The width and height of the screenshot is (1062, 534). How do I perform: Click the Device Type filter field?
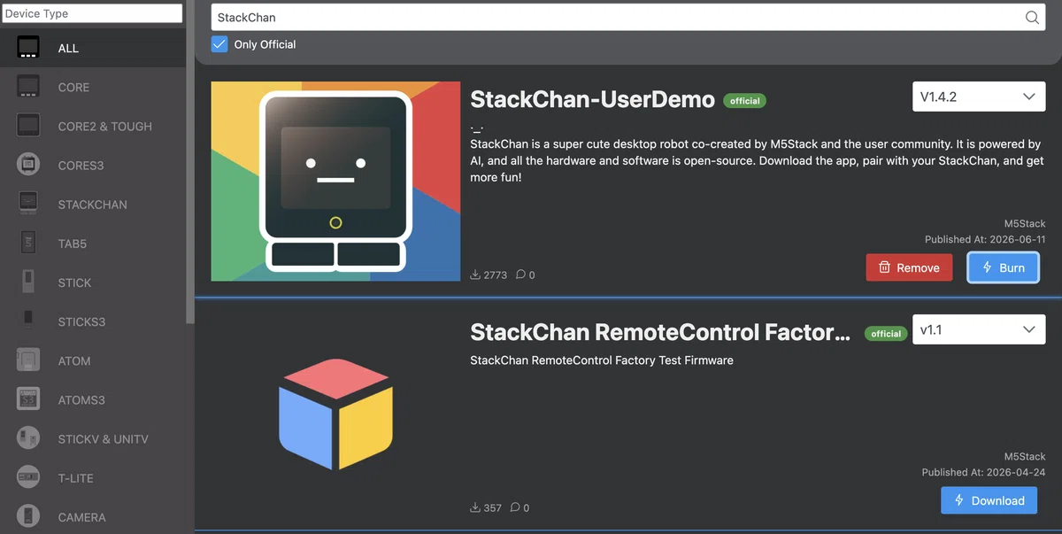(x=92, y=13)
